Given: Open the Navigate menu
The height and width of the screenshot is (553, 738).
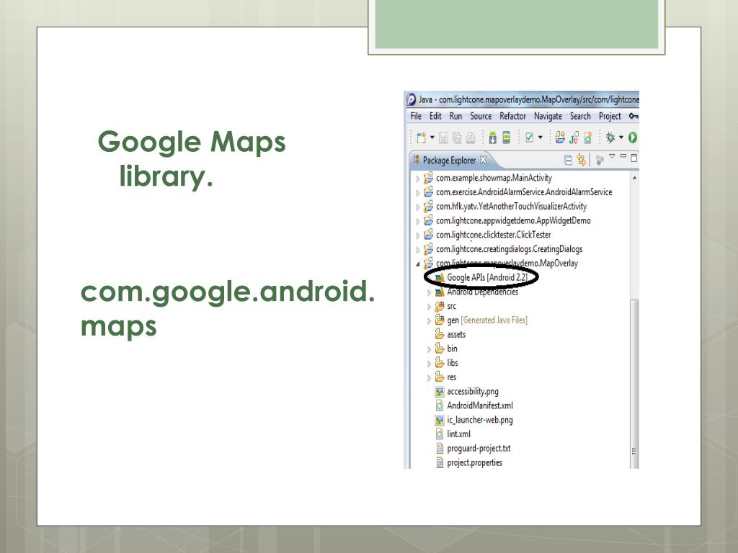Looking at the screenshot, I should [x=548, y=116].
